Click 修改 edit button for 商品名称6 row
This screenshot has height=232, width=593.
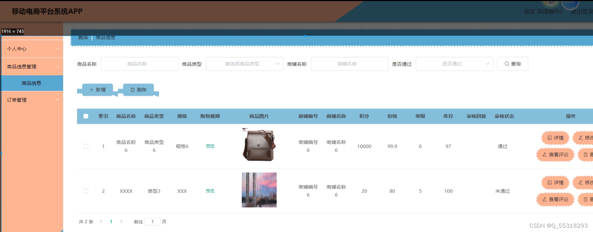[583, 138]
